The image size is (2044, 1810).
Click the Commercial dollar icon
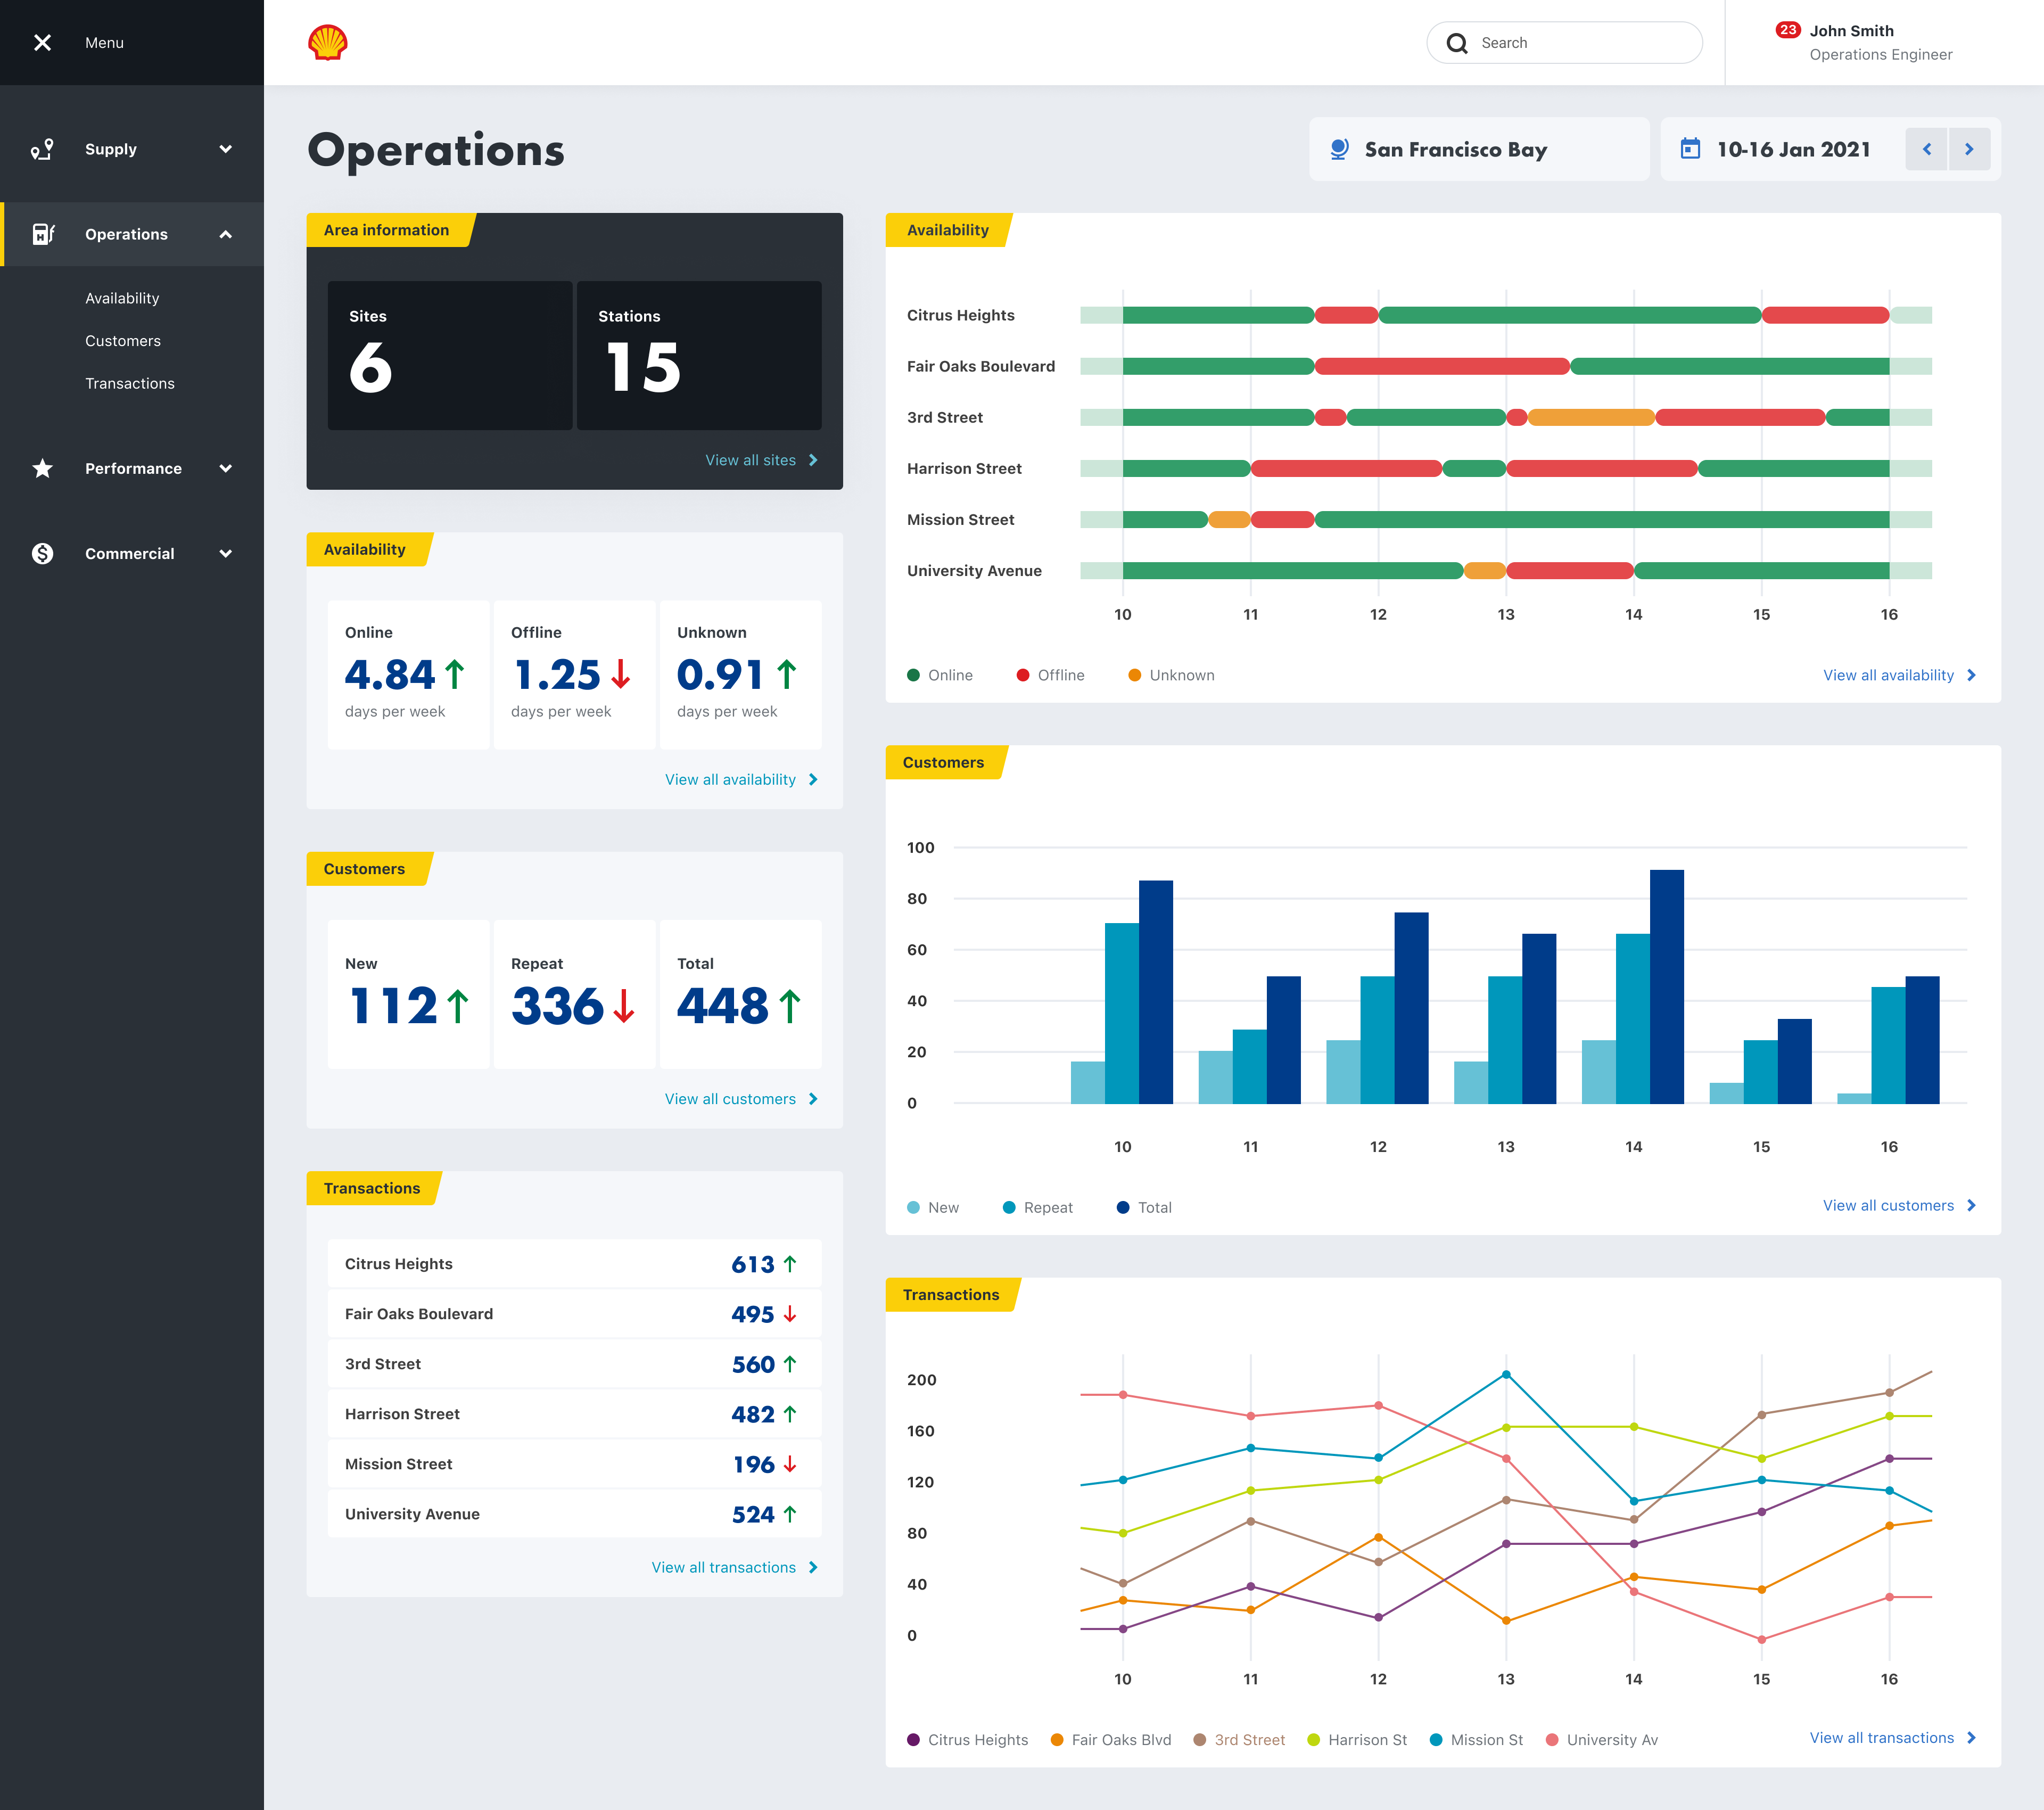pos(42,553)
